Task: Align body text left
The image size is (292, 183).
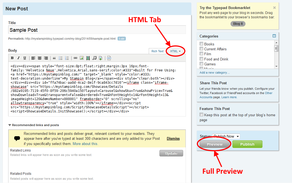Action: click(33, 58)
